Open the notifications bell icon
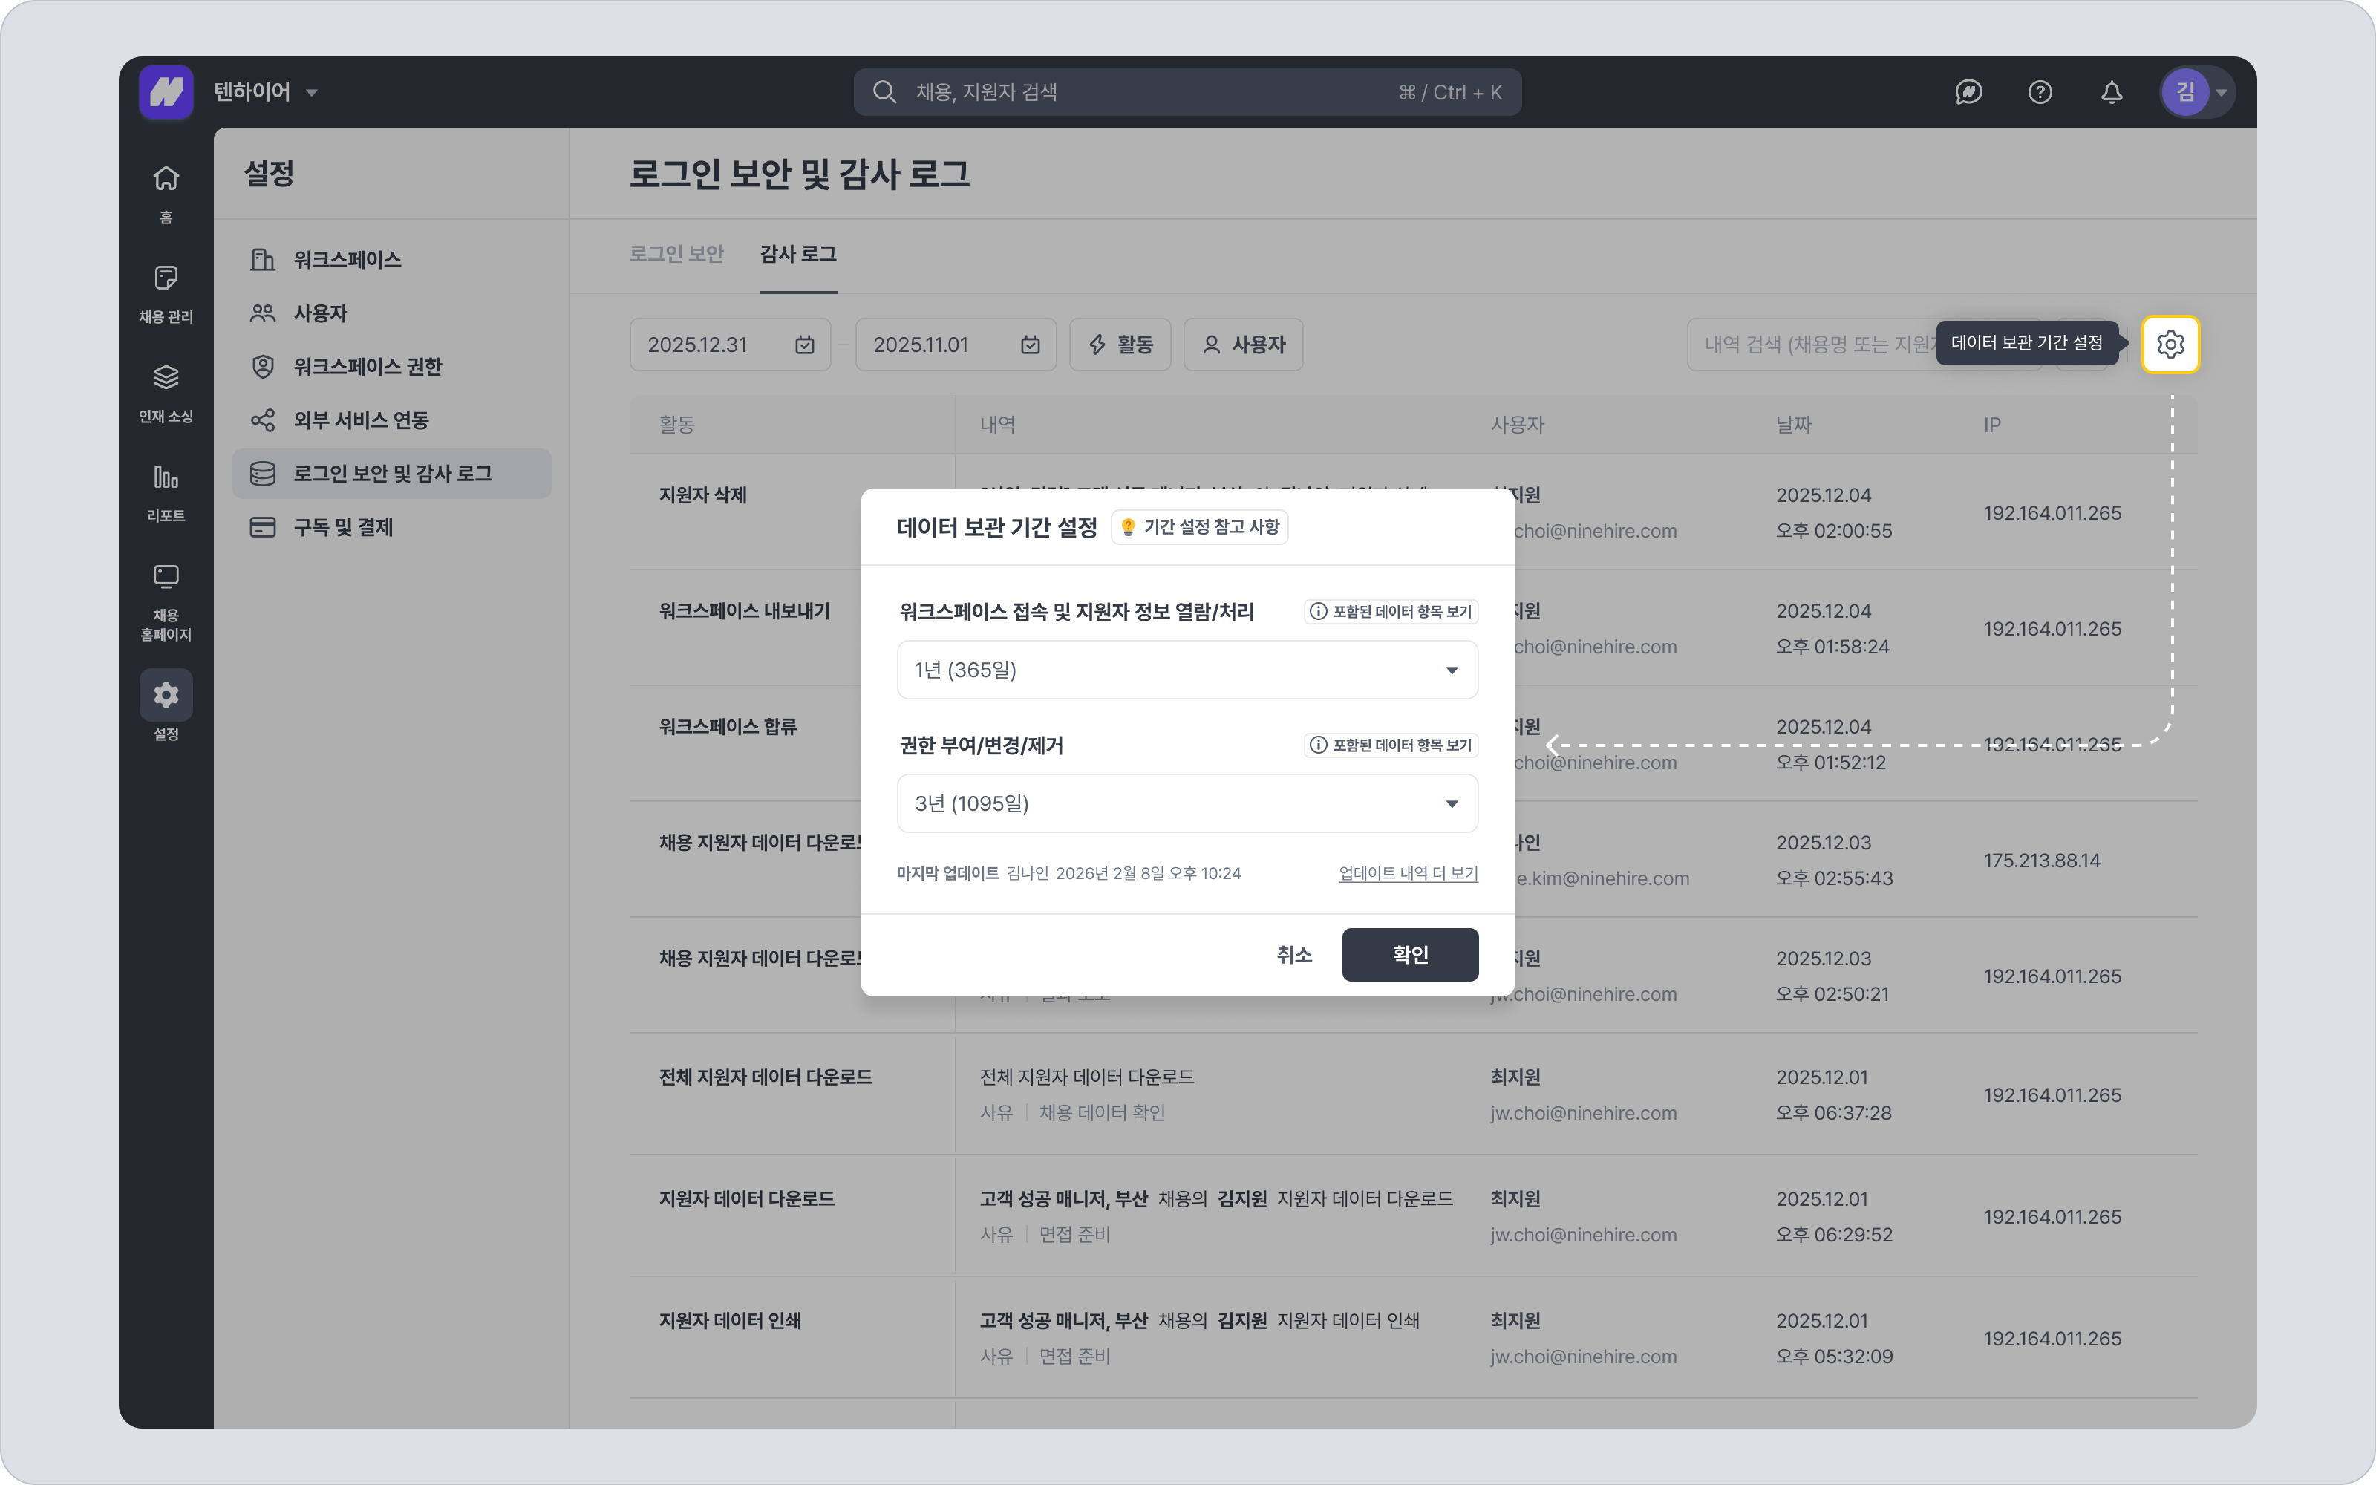This screenshot has height=1485, width=2376. (2111, 92)
